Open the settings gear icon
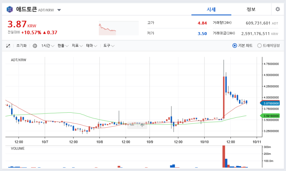Screen dimensions: 286x171 277,9
